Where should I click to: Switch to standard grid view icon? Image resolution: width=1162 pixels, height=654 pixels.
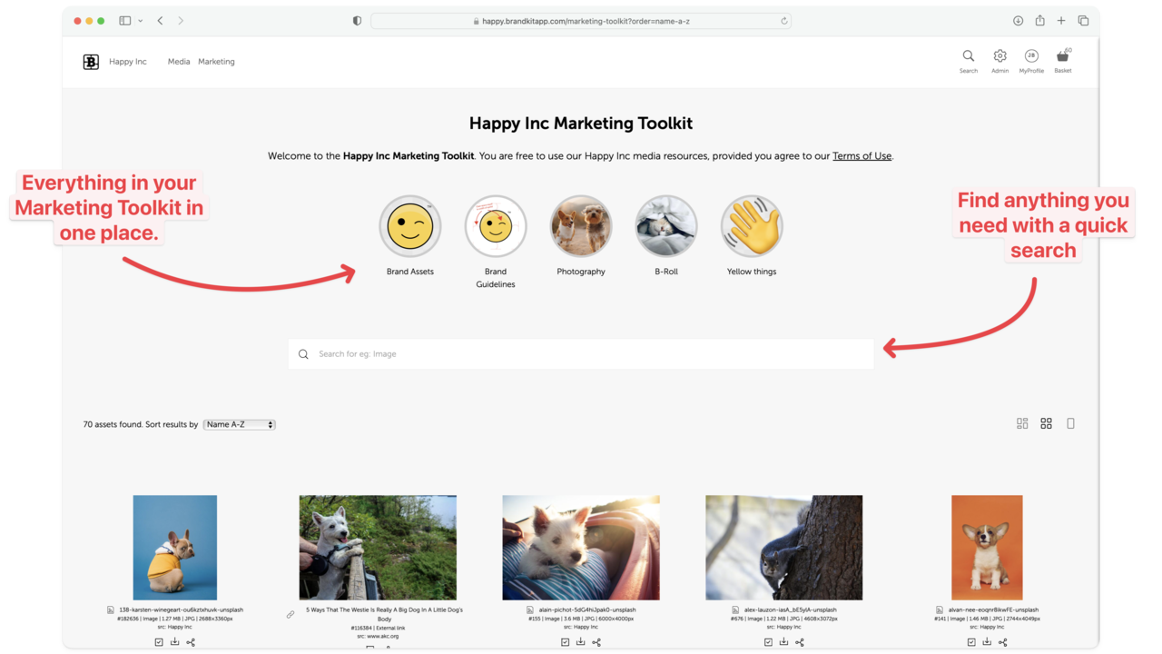pos(1046,423)
